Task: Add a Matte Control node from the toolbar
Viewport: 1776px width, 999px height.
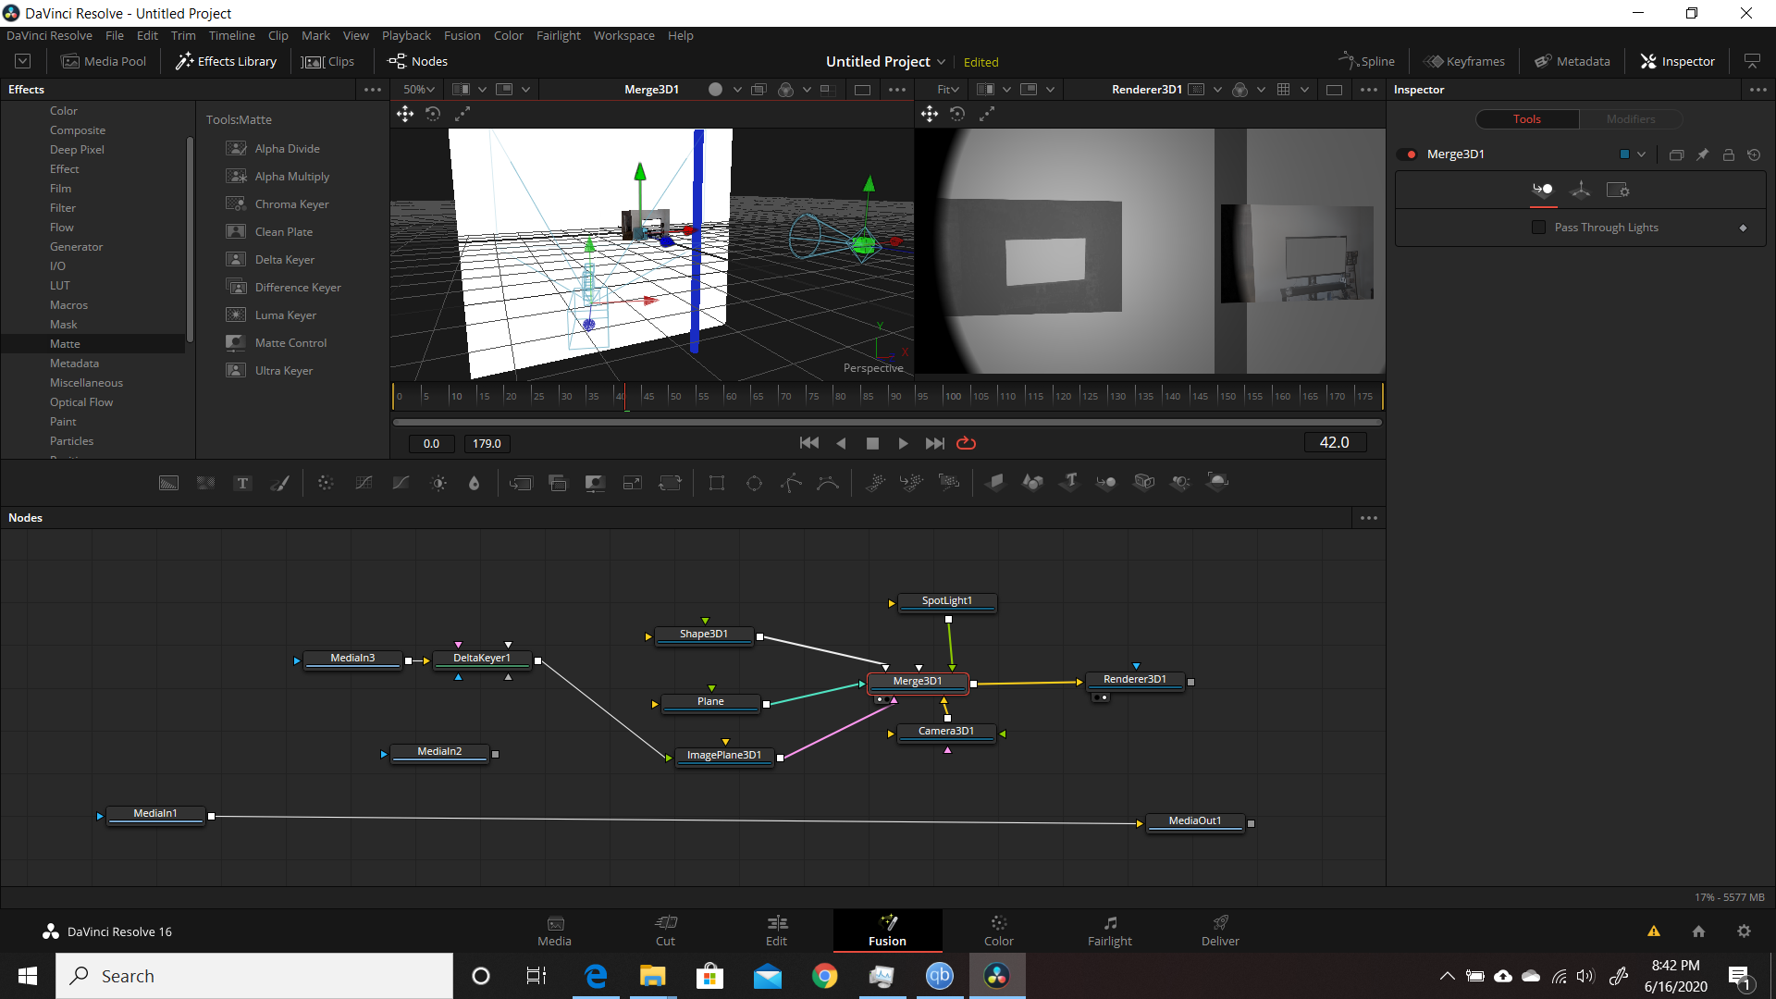Action: (x=595, y=483)
